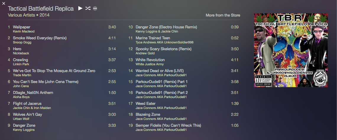The width and height of the screenshot is (337, 140).
Task: Click artist Kenny Loggins & Jackie Chin
Action: tap(157, 32)
